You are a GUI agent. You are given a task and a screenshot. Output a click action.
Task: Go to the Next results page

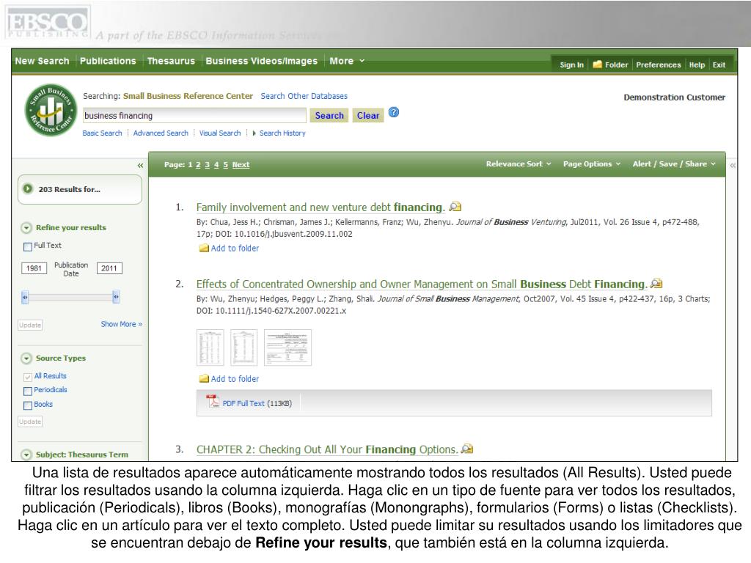[x=241, y=165]
